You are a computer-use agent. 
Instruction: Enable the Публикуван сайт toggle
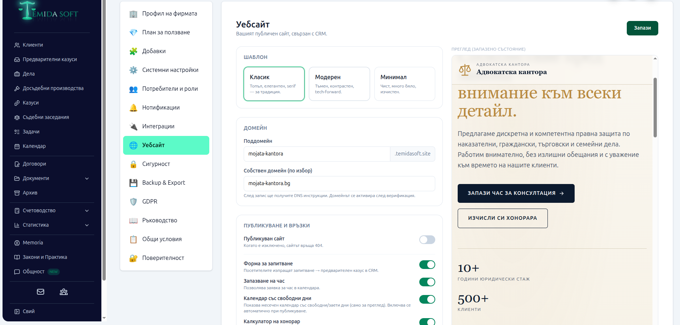(427, 240)
